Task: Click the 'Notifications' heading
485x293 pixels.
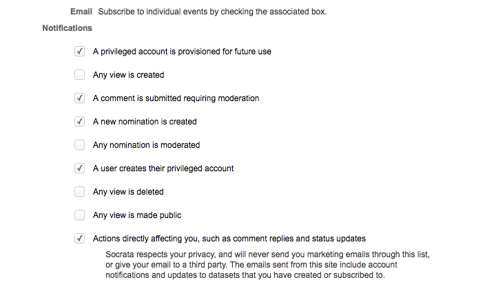Action: [67, 28]
